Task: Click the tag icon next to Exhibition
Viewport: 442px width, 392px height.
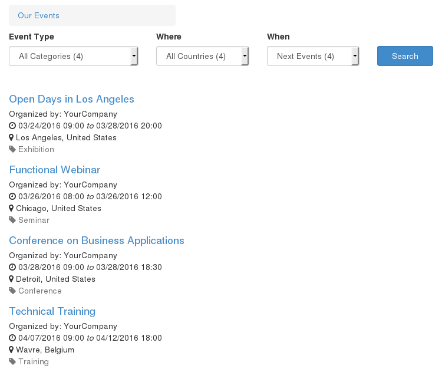Action: [x=12, y=149]
